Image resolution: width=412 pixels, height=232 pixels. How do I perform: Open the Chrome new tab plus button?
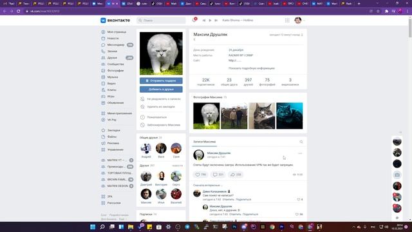(359, 4)
